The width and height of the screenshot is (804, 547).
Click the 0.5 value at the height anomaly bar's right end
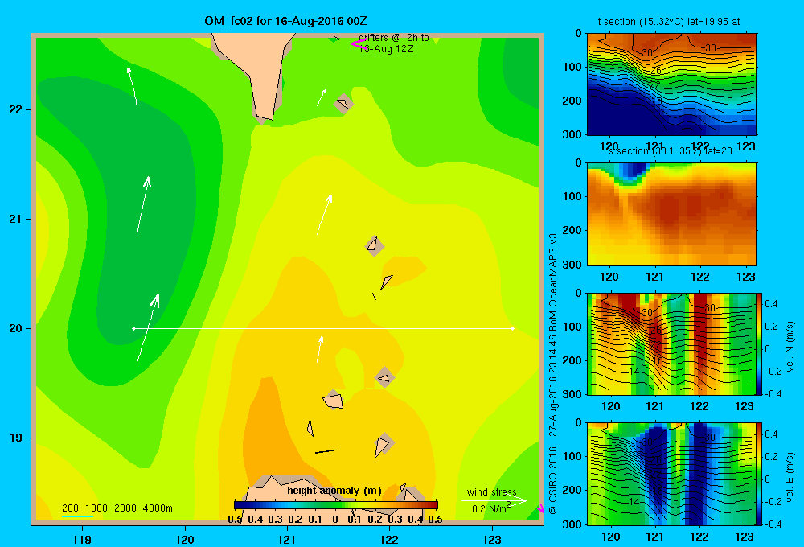pos(435,519)
